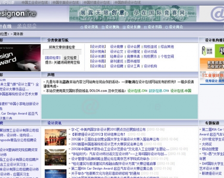Click the 全文检索 search button
Viewport: 224px width, 178px height.
click(70, 57)
